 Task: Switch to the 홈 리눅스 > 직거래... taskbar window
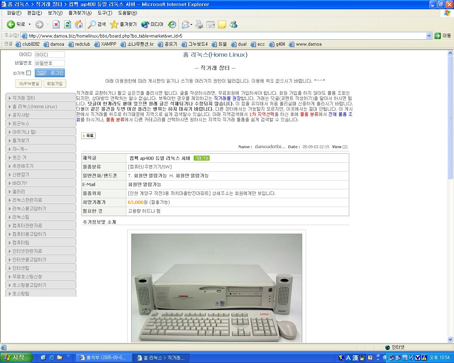coord(161,358)
